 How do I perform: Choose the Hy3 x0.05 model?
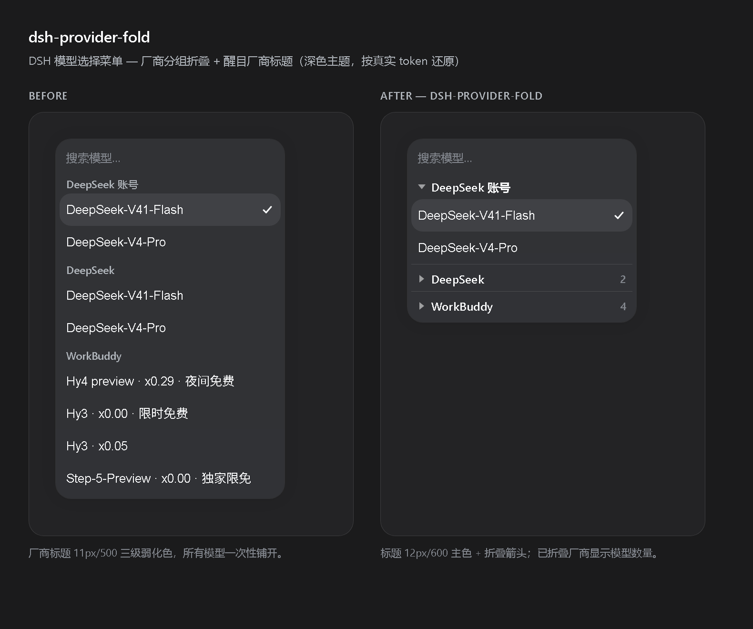[x=170, y=446]
